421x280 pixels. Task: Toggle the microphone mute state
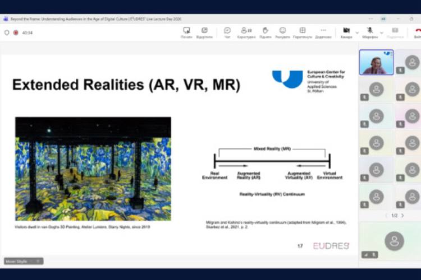pos(370,31)
